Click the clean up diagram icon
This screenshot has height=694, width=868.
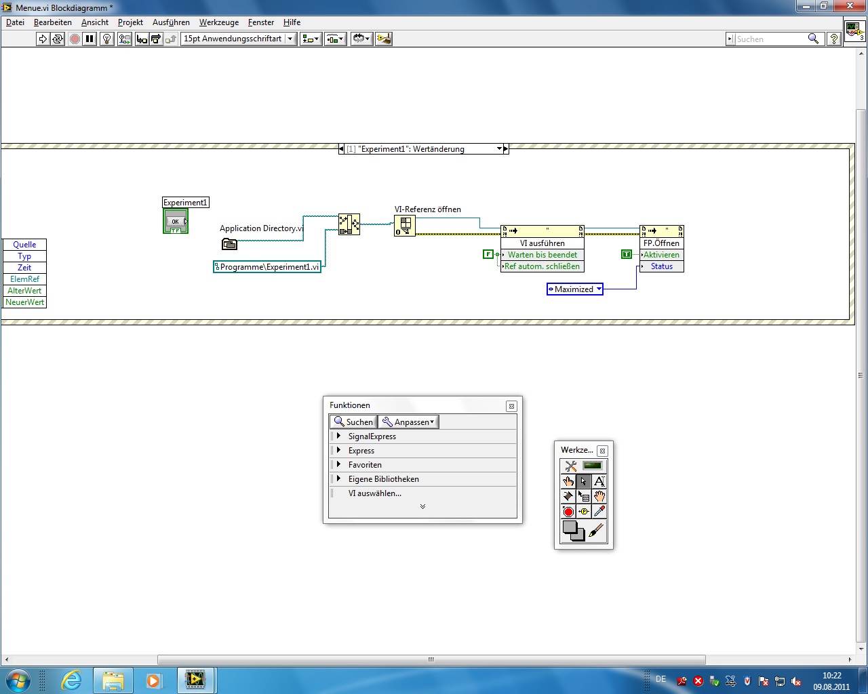click(384, 39)
